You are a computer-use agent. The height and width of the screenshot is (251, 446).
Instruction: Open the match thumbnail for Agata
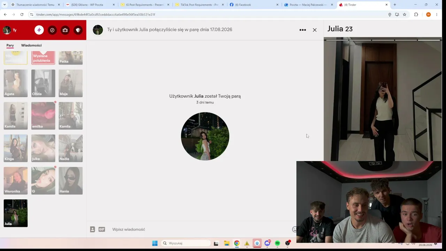[x=16, y=83]
